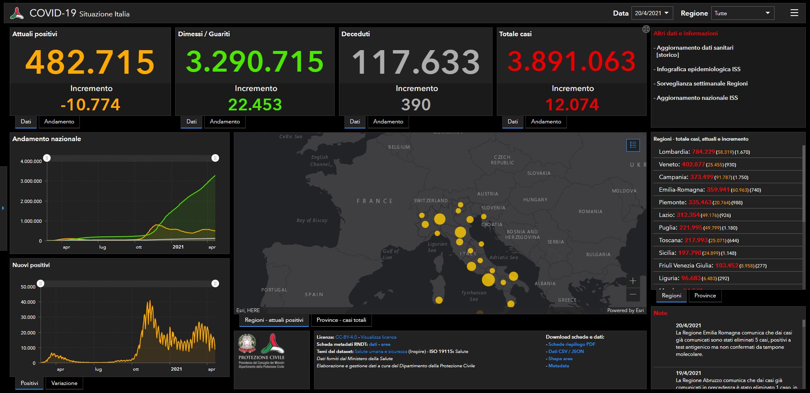Select Lombardia in the regions list
The image size is (810, 393).
(x=674, y=152)
